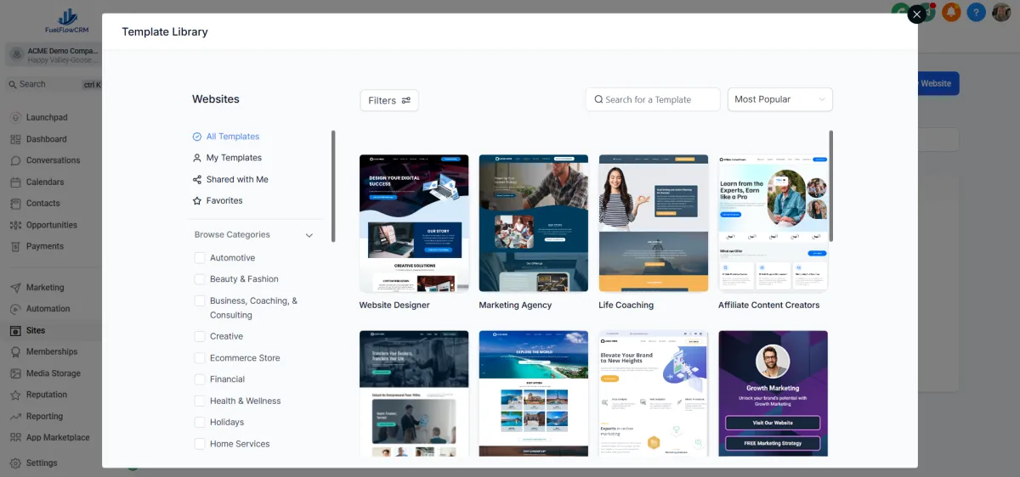Select Shared with Me filter
Image resolution: width=1020 pixels, height=477 pixels.
click(x=230, y=179)
